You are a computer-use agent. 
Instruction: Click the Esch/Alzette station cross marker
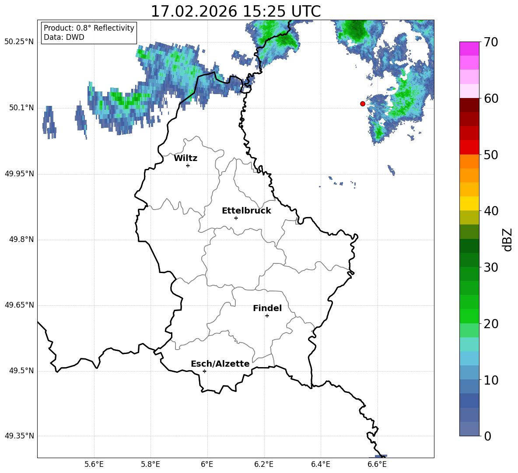(204, 371)
